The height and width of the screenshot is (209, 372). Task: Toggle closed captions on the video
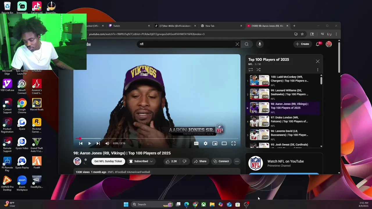coord(196,143)
